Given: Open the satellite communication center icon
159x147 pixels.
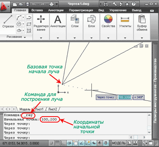Looking at the screenshot, I should click(121, 4).
